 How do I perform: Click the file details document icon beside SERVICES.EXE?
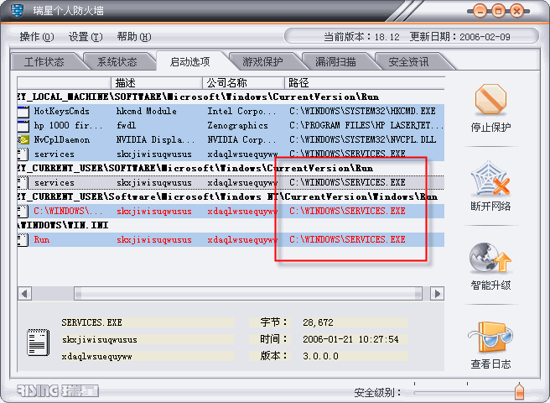tap(39, 343)
